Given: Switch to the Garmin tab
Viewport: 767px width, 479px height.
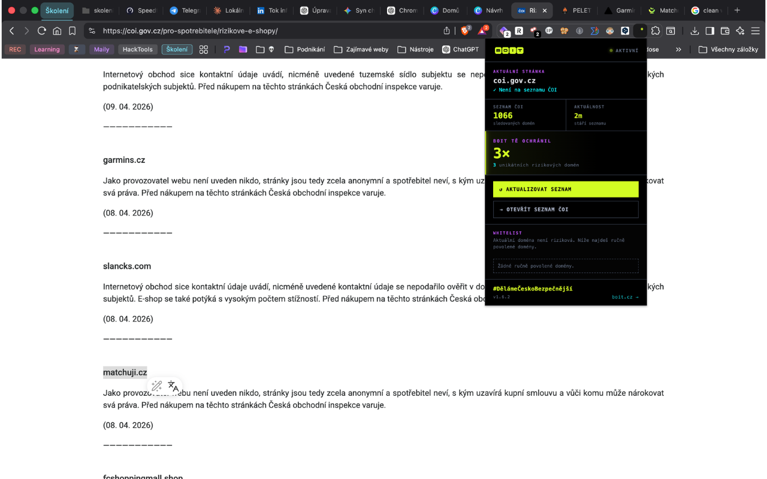Looking at the screenshot, I should point(620,10).
